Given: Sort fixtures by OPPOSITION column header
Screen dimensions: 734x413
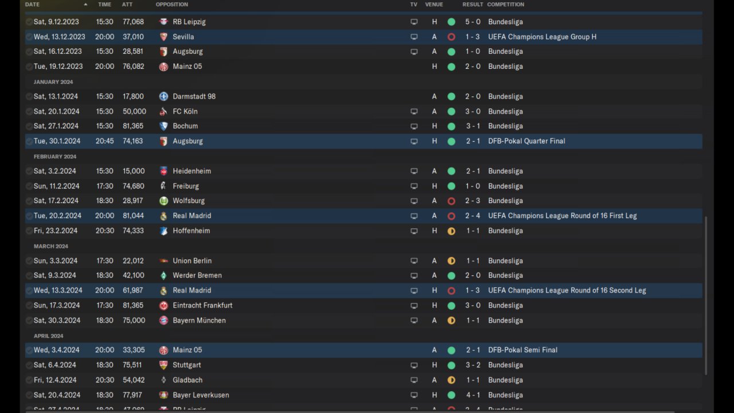Looking at the screenshot, I should [171, 5].
